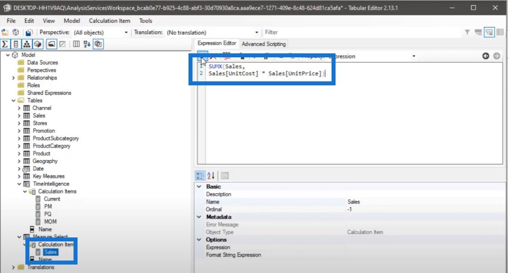
Task: Toggle alphabetical A-Z sort button
Action: [87, 44]
